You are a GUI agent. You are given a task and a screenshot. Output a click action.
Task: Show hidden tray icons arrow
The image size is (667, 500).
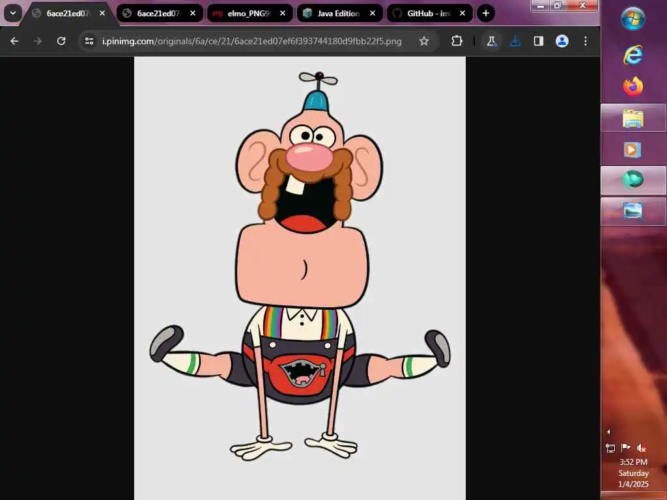coord(608,432)
